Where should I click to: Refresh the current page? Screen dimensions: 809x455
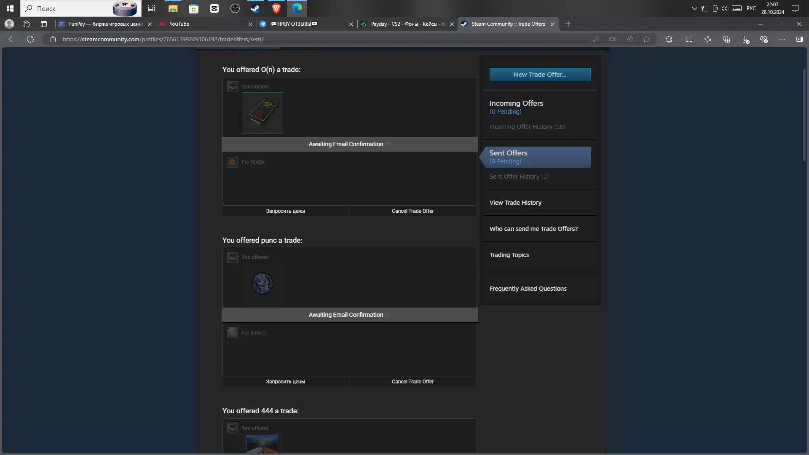point(30,39)
